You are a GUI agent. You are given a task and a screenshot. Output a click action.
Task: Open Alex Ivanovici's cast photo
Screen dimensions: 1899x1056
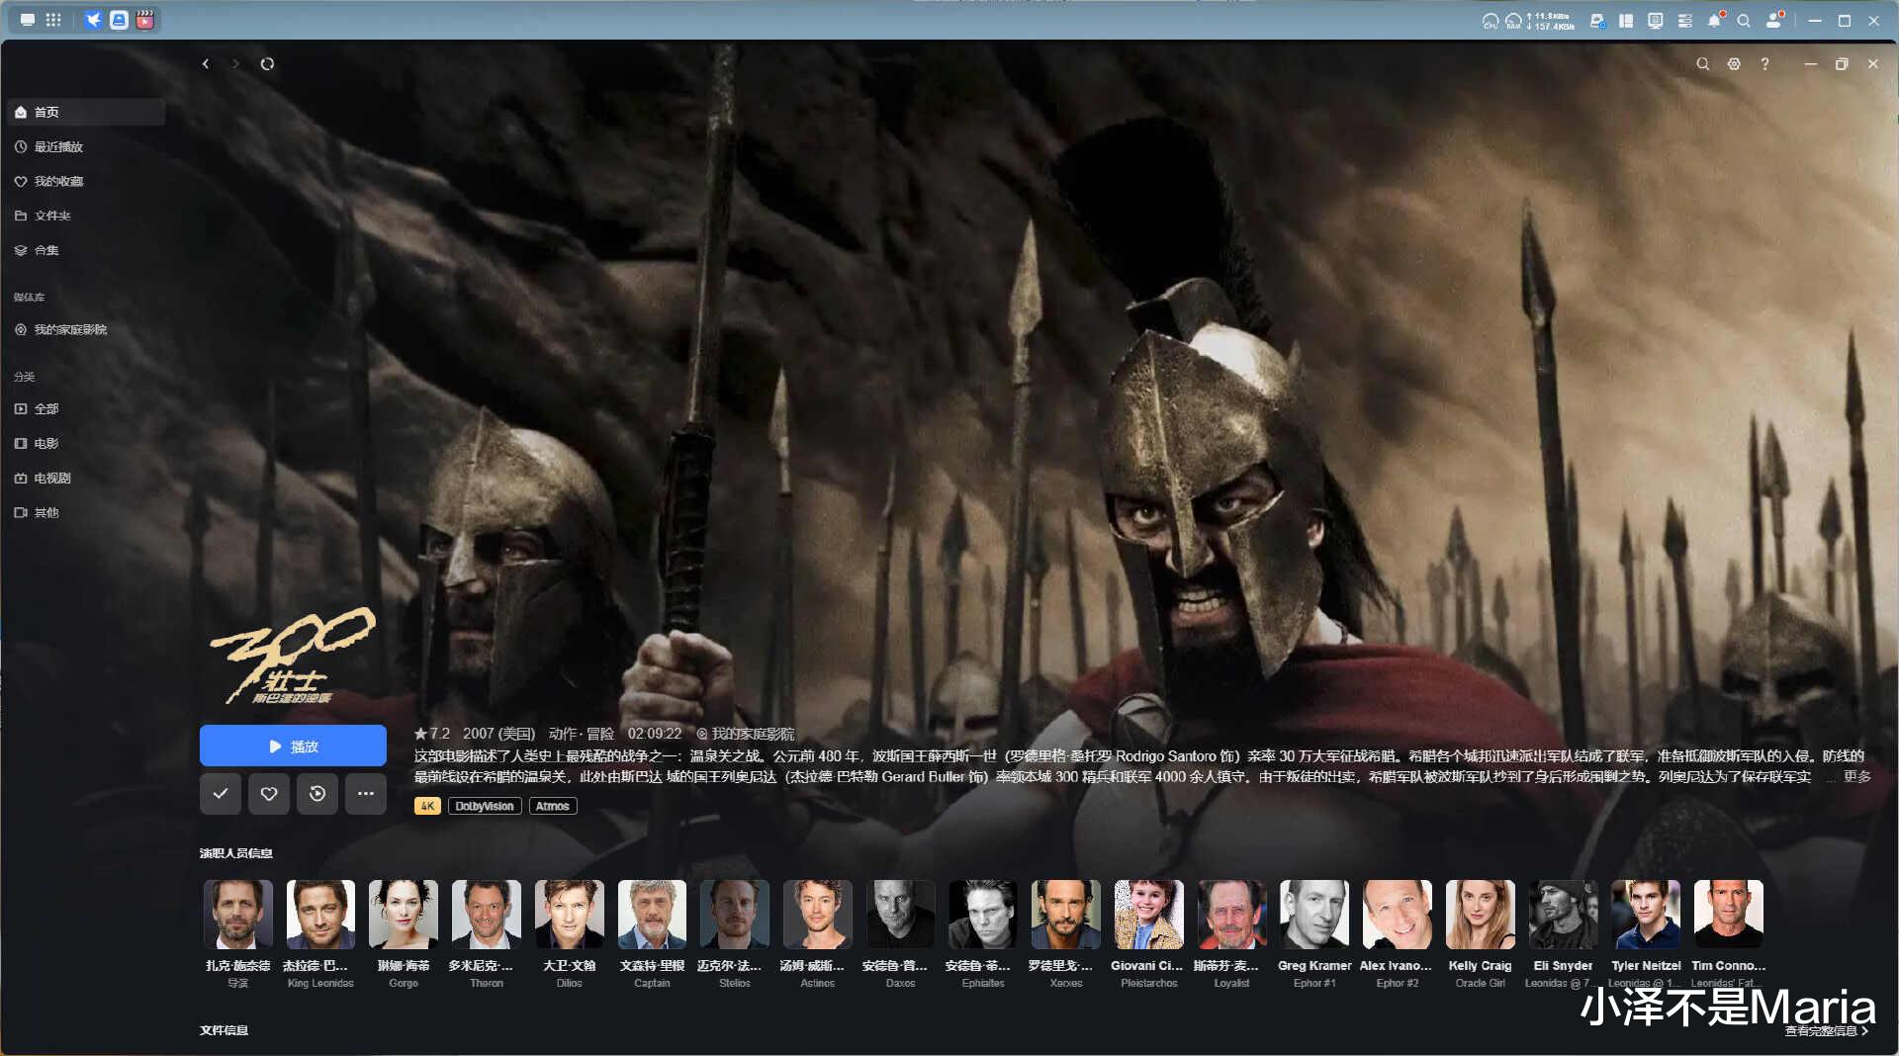click(x=1398, y=915)
